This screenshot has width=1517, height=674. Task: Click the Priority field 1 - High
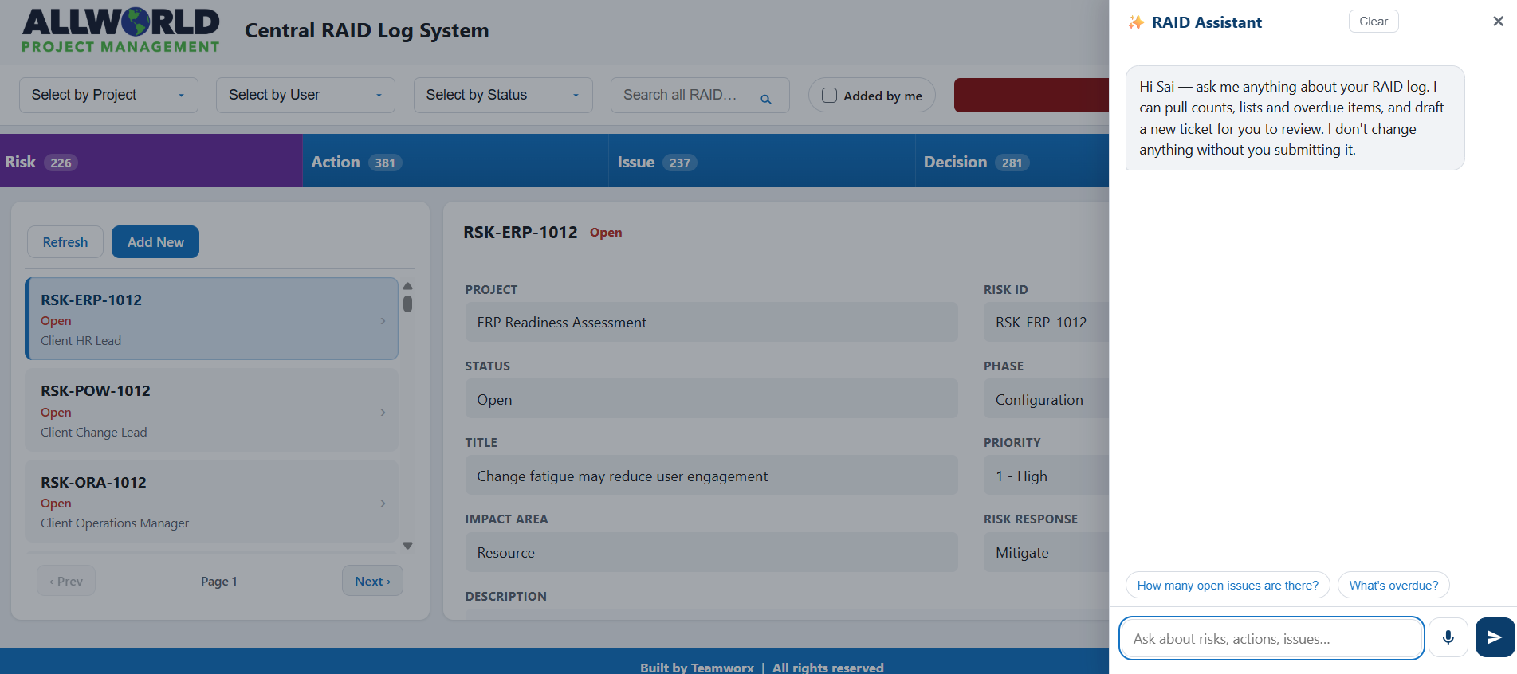[1046, 476]
